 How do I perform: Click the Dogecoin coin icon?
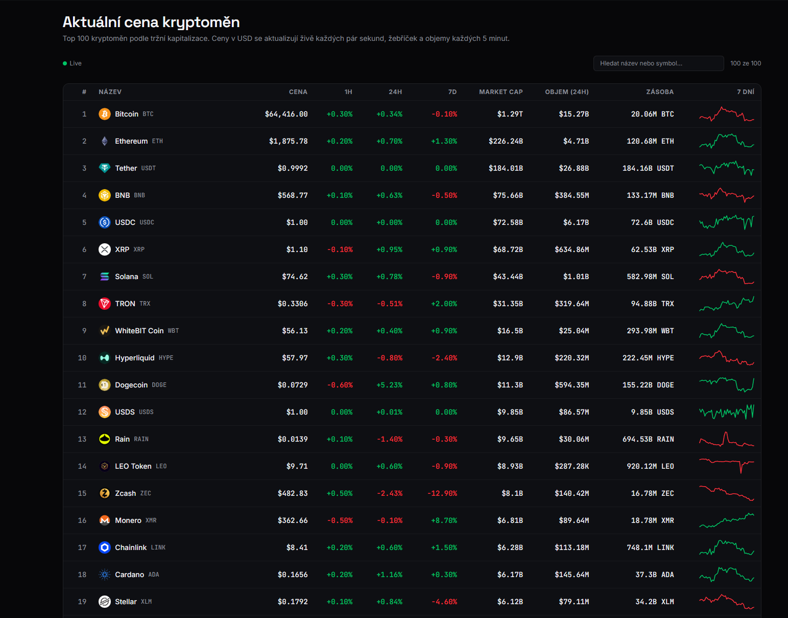[105, 385]
